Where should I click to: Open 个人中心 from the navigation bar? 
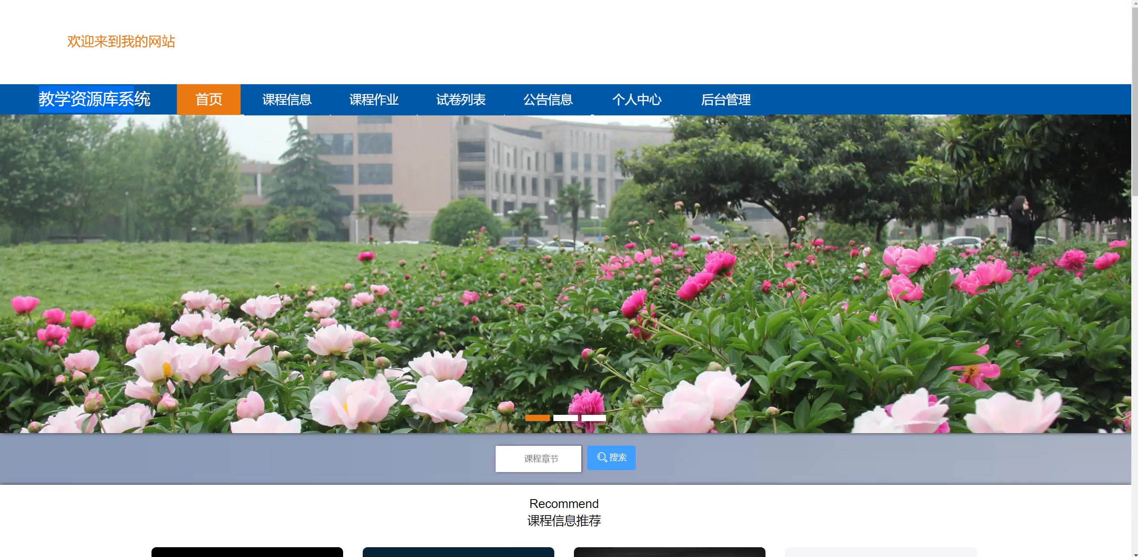pos(636,99)
